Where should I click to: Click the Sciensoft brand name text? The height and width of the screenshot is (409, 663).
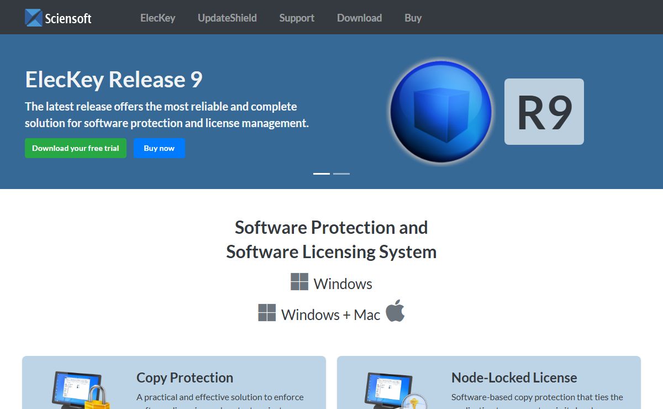68,18
